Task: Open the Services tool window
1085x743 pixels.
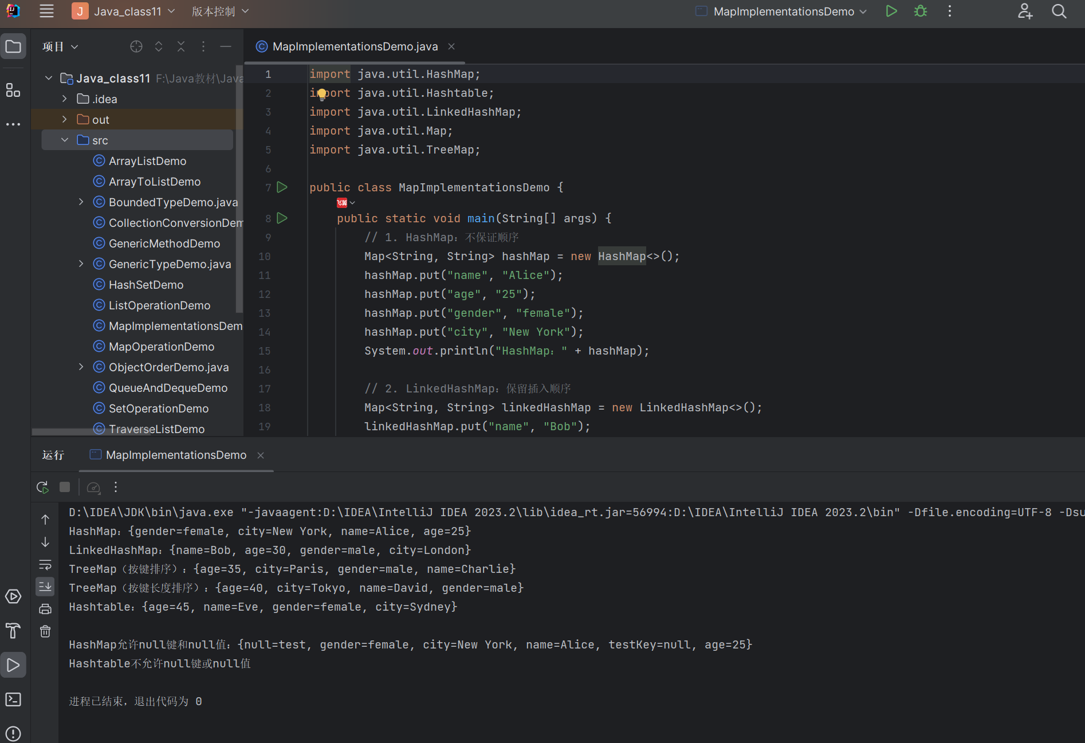Action: click(13, 596)
